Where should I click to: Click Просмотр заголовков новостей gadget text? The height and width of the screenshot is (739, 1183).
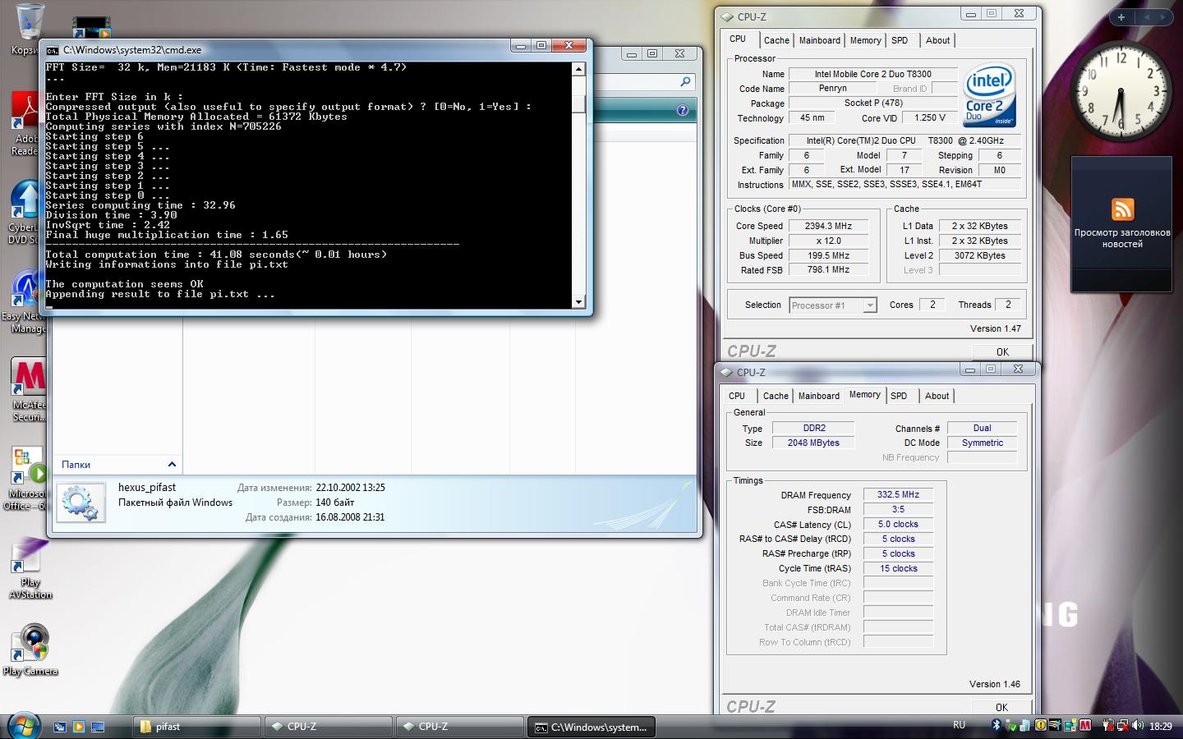click(x=1122, y=238)
